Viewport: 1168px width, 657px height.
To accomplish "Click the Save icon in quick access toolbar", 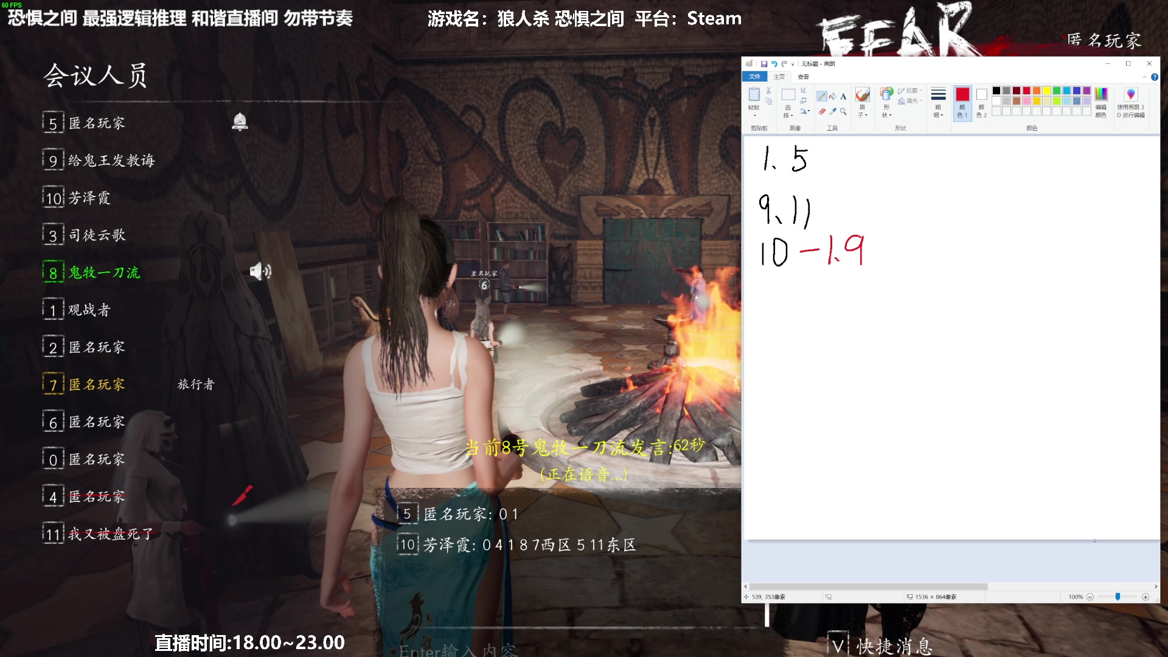I will point(764,64).
